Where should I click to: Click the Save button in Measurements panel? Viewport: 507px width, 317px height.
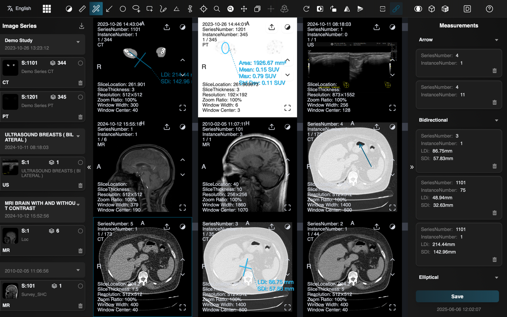point(457,296)
